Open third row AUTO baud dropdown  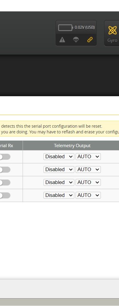88,182
